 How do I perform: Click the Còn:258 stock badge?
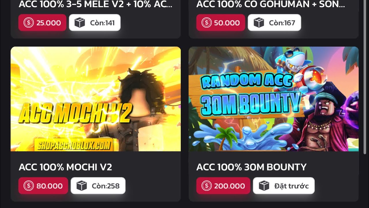coord(98,186)
